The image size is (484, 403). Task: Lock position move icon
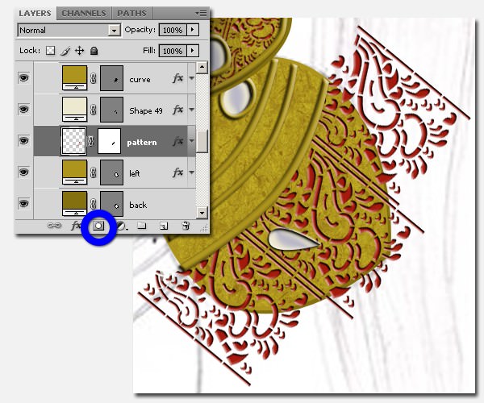(x=80, y=51)
